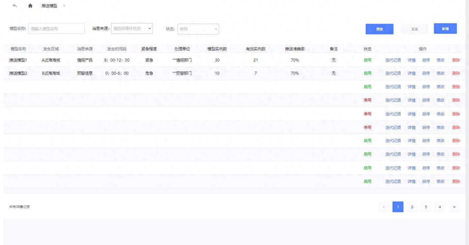Click 删除 for 推送模型2

pos(456,73)
